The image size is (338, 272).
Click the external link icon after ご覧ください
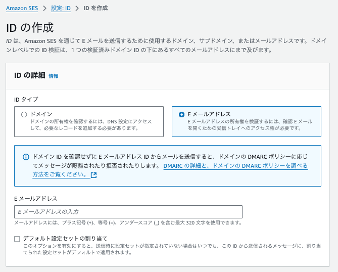coord(94,175)
